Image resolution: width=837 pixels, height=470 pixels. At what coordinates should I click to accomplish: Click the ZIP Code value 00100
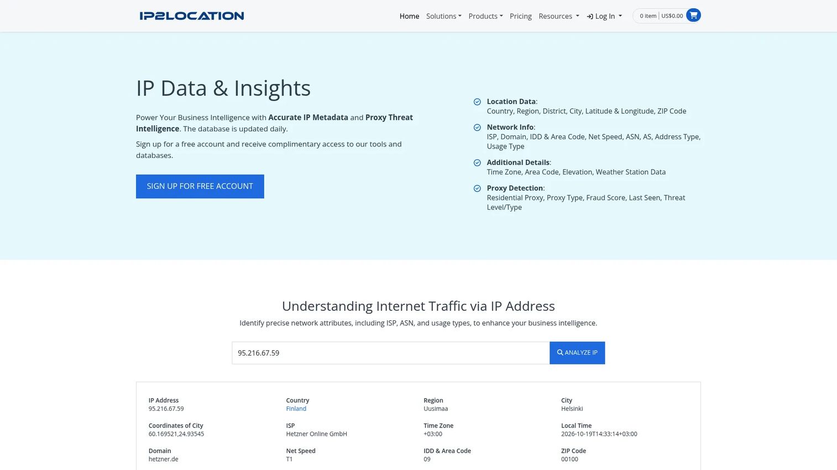pyautogui.click(x=569, y=460)
